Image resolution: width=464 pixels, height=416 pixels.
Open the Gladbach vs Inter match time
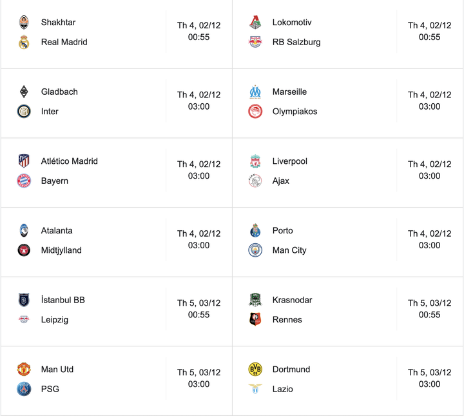pyautogui.click(x=198, y=106)
